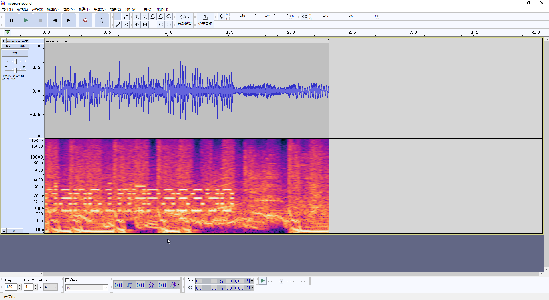Skip to the start of the project

55,20
